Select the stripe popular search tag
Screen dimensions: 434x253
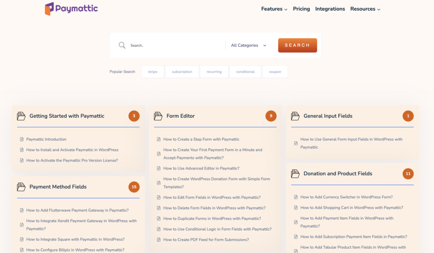tap(153, 72)
